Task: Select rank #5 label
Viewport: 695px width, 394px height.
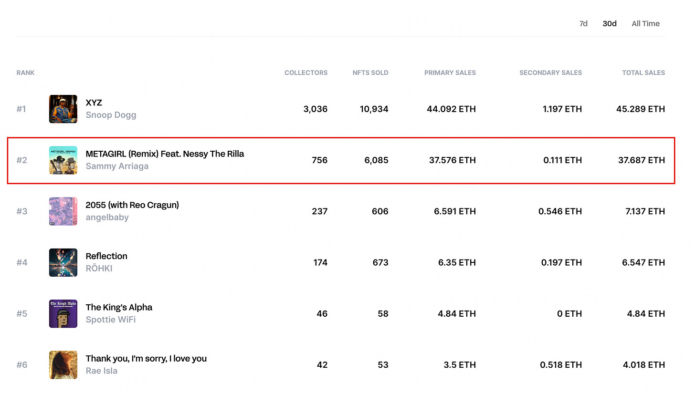Action: point(22,313)
